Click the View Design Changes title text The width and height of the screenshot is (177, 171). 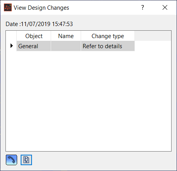[41, 8]
